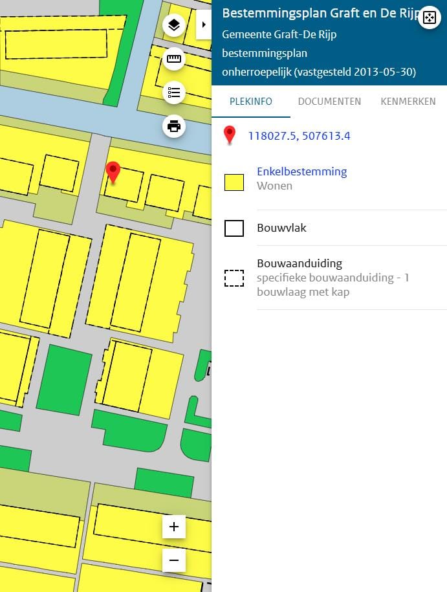Click the Bouwvlak legend square
The width and height of the screenshot is (447, 592).
pos(234,228)
